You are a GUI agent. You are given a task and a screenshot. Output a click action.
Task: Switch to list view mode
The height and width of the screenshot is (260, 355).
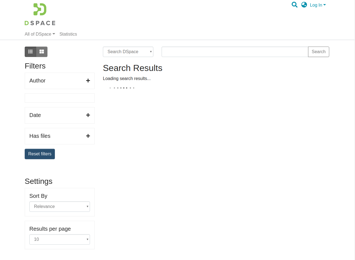click(x=30, y=52)
